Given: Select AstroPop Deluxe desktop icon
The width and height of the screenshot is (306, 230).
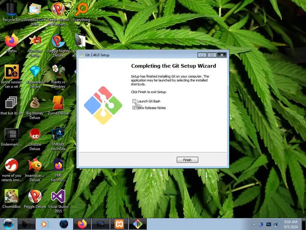Looking at the screenshot, I should (35, 46).
